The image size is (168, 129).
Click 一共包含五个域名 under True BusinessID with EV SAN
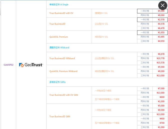click(x=103, y=91)
